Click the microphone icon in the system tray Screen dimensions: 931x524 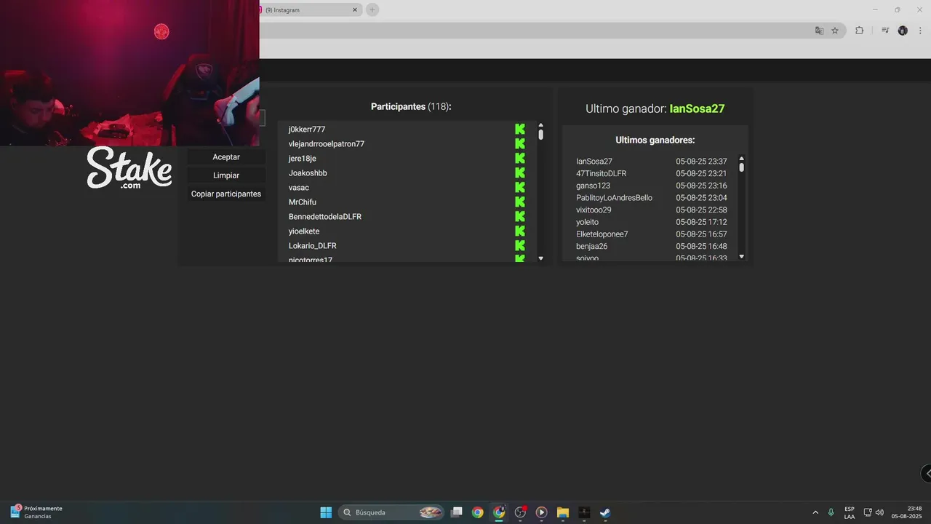click(831, 512)
